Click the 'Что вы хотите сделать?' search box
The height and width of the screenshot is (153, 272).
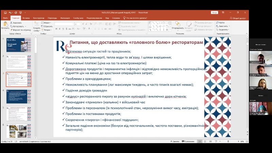coord(135,18)
